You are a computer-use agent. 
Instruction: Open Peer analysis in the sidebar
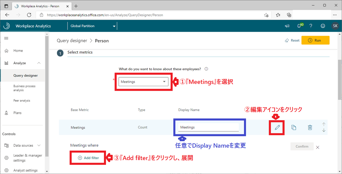click(x=22, y=101)
